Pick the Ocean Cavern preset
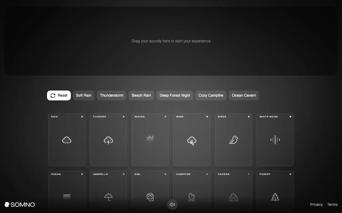Image resolution: width=342 pixels, height=213 pixels. pyautogui.click(x=244, y=95)
